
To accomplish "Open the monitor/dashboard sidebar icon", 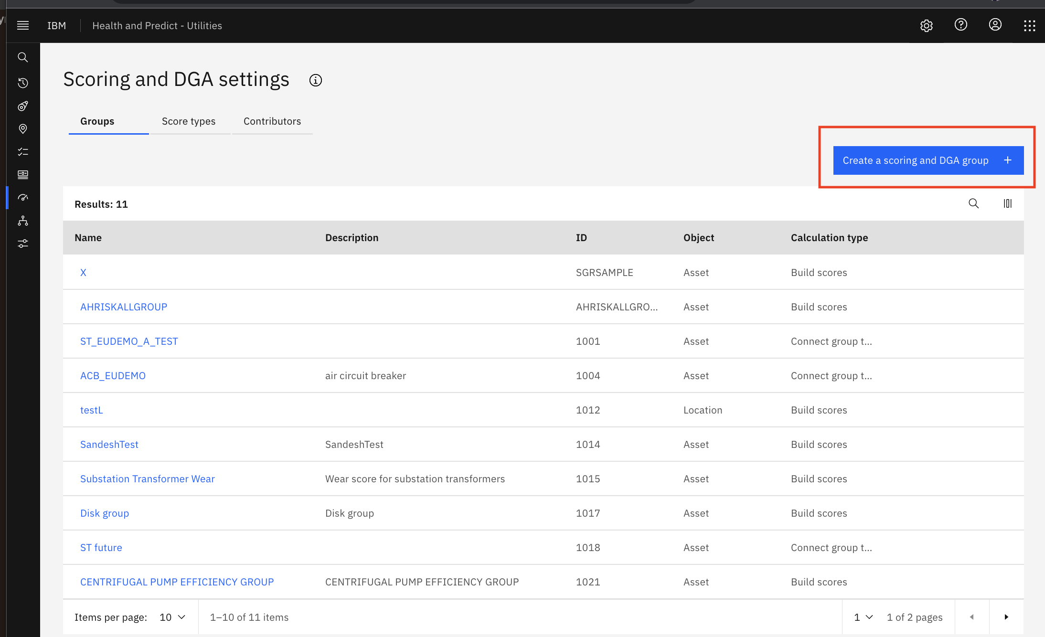I will point(23,175).
